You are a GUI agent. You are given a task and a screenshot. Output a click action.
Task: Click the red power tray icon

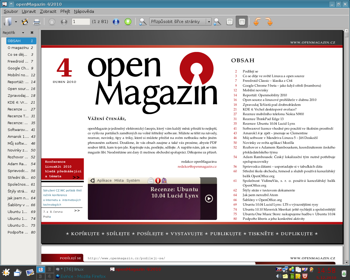(x=305, y=276)
